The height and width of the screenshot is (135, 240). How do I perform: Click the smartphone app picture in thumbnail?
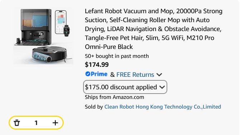tap(61, 22)
